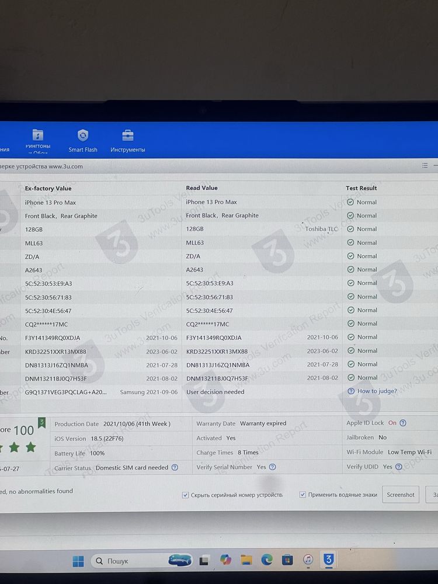Select Read Value 5C:52:30:4E:56:47 address
Image resolution: width=438 pixels, height=584 pixels.
209,311
